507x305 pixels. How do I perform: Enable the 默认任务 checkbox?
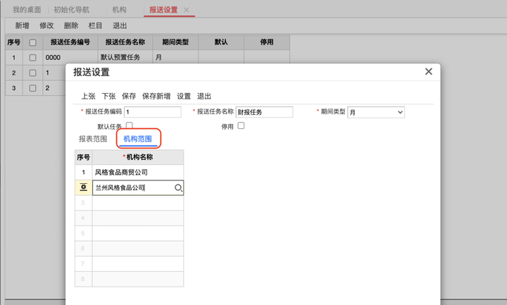click(130, 125)
